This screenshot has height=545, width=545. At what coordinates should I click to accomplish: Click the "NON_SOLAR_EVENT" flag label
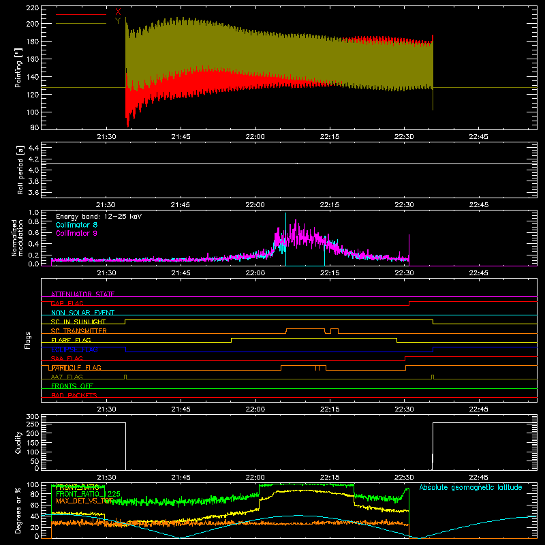coord(82,313)
